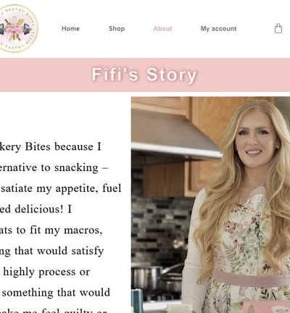Click the words 'satiate my appetite, fuel'
The width and height of the screenshot is (290, 313).
point(61,188)
